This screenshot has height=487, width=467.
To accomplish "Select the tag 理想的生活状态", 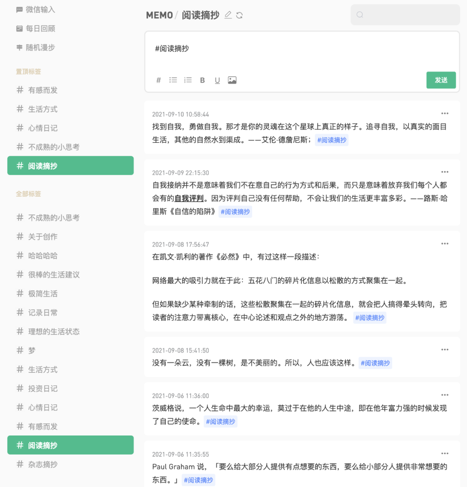I will (70, 332).
